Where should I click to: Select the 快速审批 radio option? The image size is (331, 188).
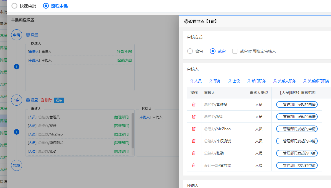pyautogui.click(x=14, y=6)
